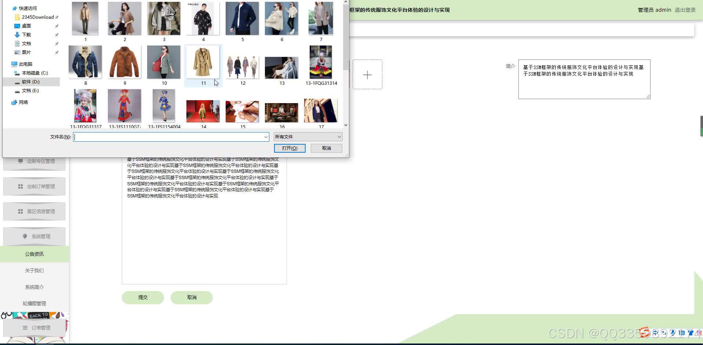This screenshot has width=703, height=345.
Task: Open 景区信息管理 menu
Action: point(34,211)
